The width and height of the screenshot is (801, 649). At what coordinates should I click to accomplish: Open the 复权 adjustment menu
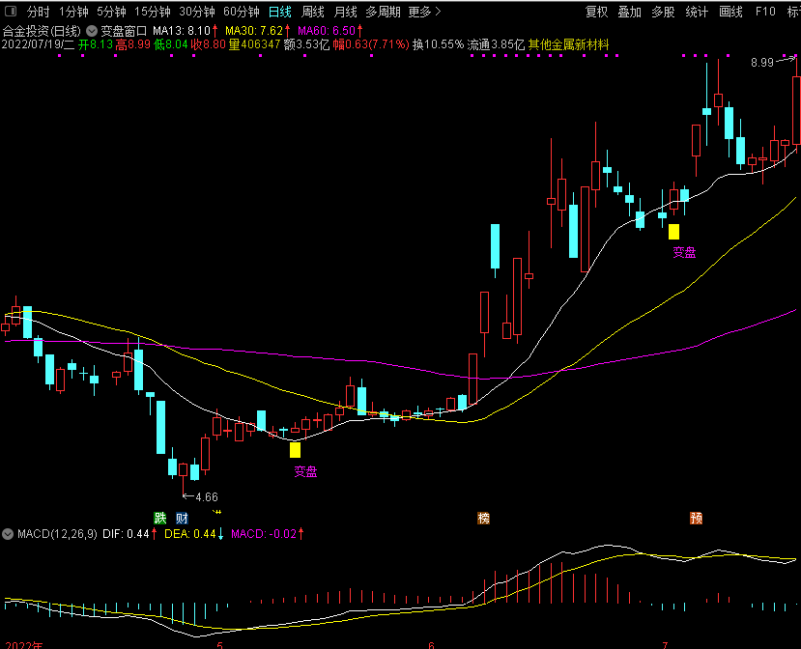596,12
